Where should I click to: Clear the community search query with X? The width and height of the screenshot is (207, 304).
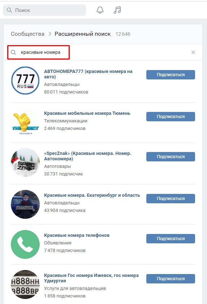click(x=193, y=52)
